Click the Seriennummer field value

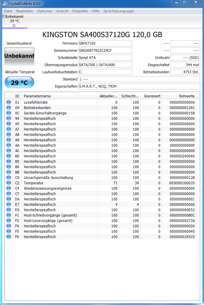tap(105, 50)
